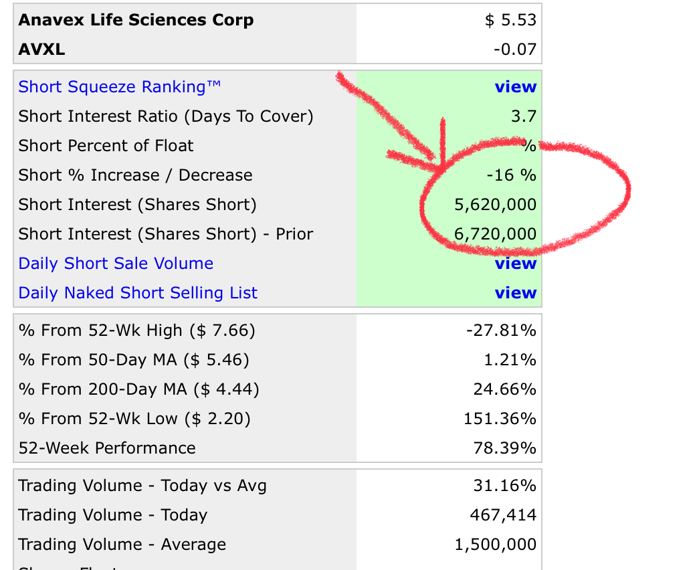699x570 pixels.
Task: Click the Trading Volume Today value 467,414
Action: pyautogui.click(x=503, y=514)
